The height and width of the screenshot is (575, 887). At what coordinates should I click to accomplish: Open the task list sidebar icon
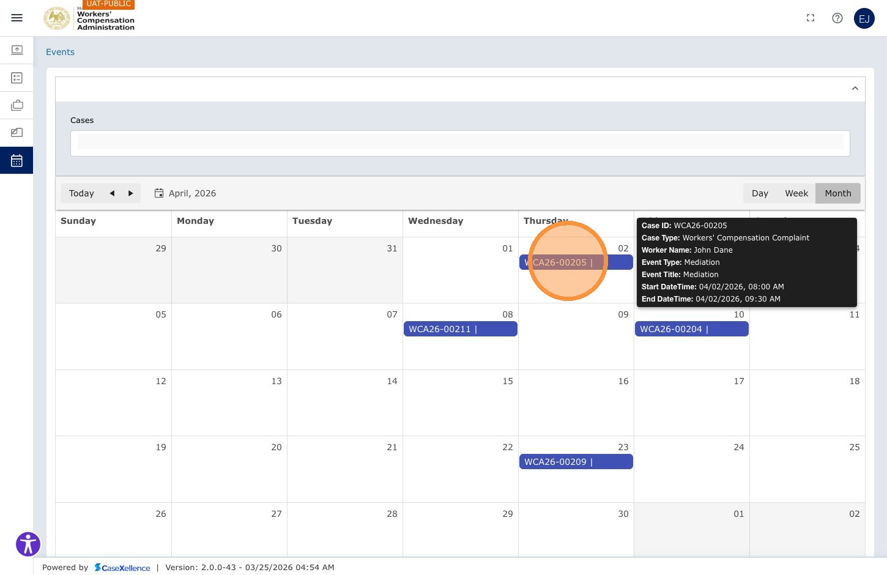(x=17, y=78)
